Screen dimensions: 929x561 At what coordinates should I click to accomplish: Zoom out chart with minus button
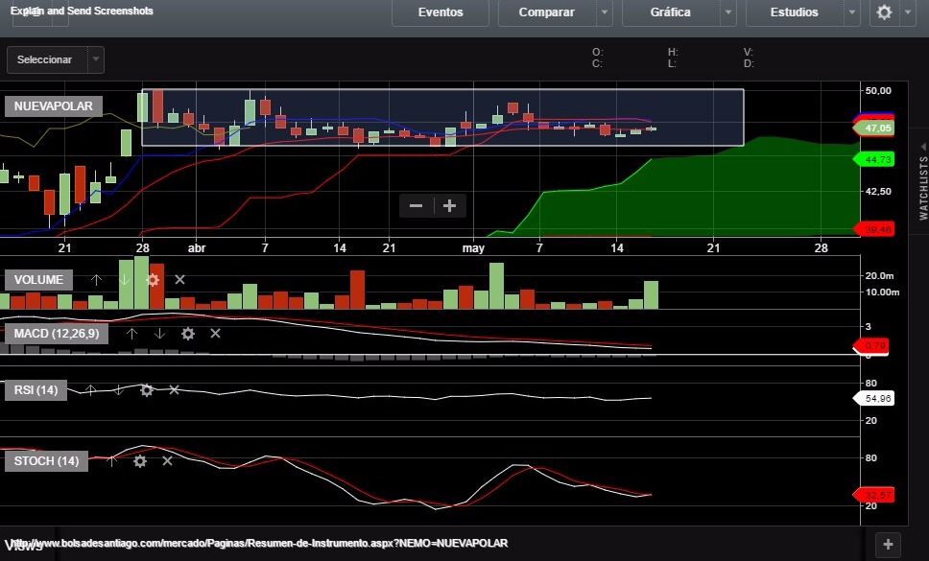click(x=416, y=205)
